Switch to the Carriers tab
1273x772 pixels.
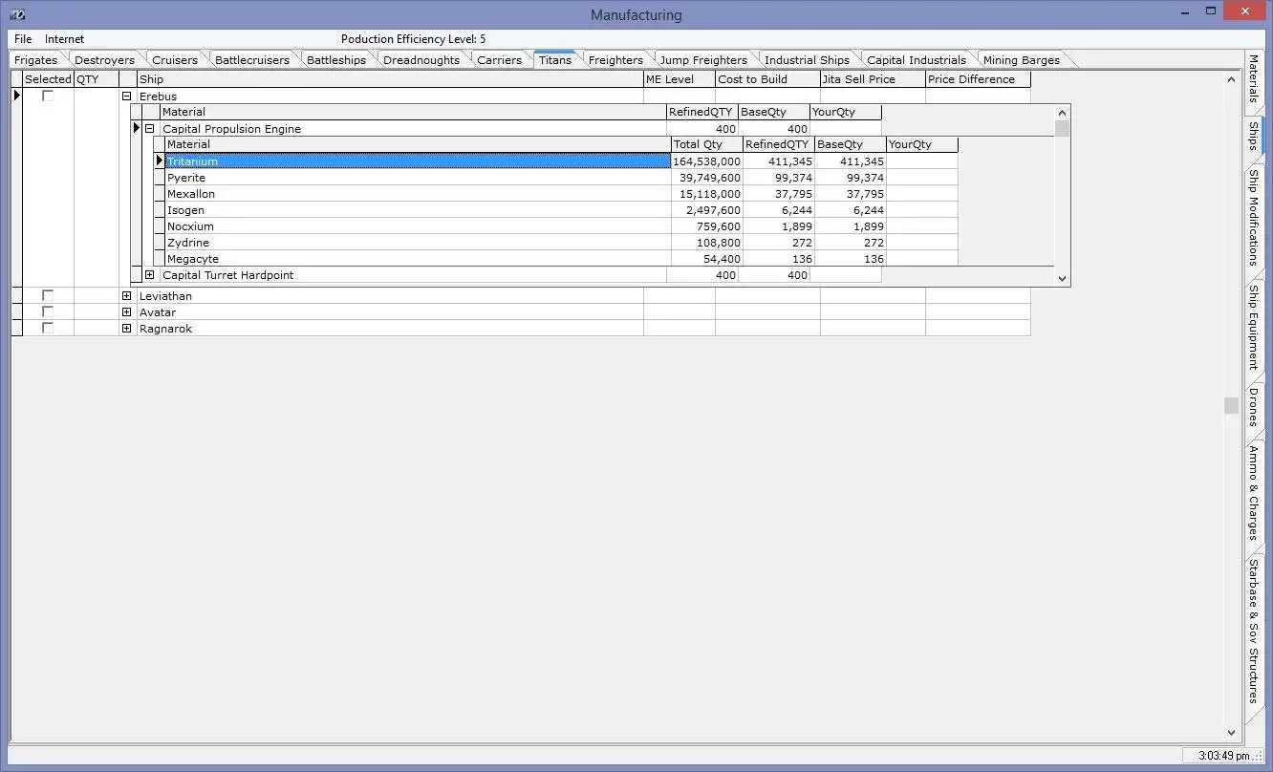point(500,60)
